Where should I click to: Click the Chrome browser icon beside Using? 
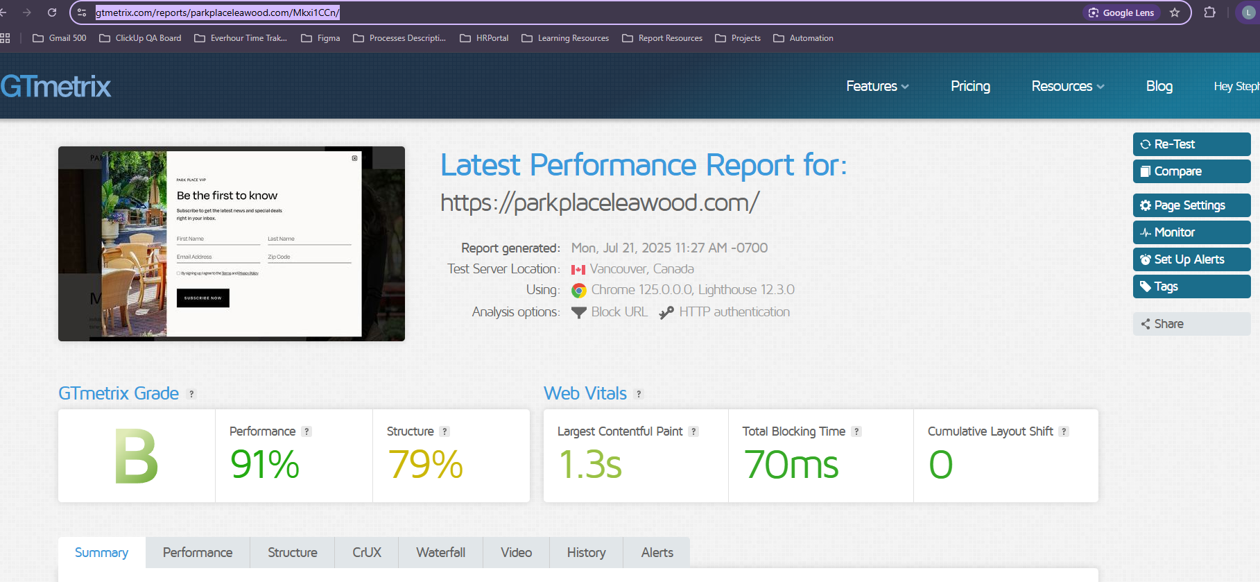pos(579,290)
